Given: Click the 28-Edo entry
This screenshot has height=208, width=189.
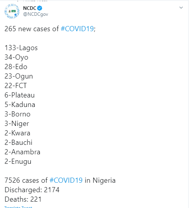Looking at the screenshot, I should click(x=16, y=67).
